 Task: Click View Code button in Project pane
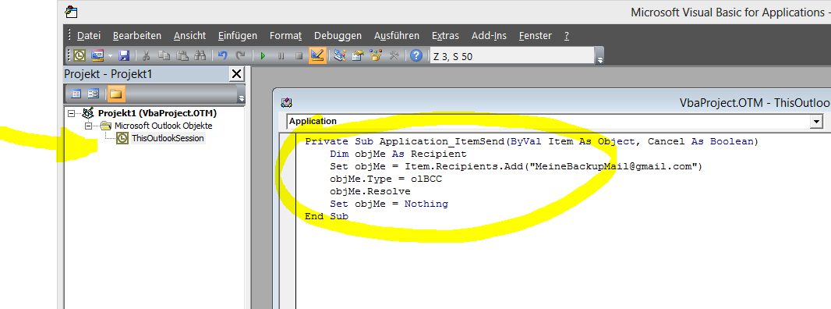point(76,94)
